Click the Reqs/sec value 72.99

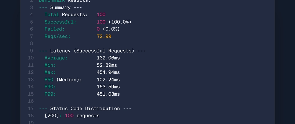click(x=104, y=36)
